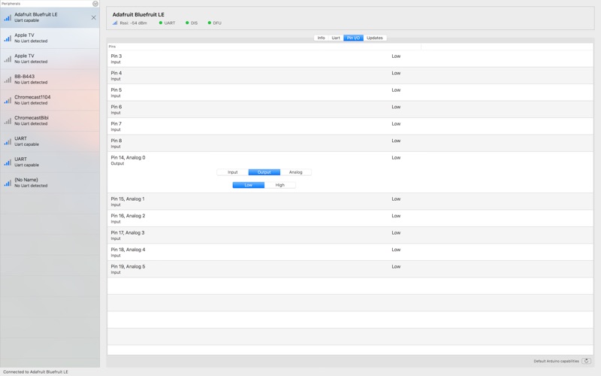Viewport: 601px width, 376px height.
Task: Click the Low value of Pin 3
Action: pyautogui.click(x=396, y=56)
